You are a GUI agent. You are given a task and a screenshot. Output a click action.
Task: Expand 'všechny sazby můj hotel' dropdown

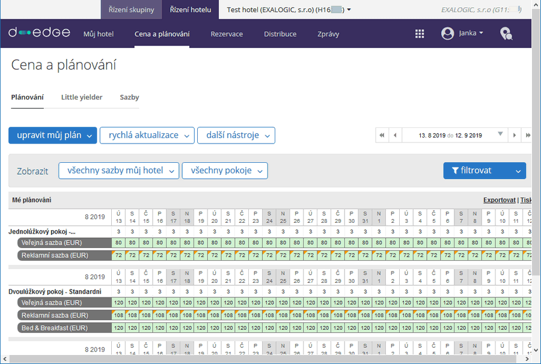coord(119,171)
